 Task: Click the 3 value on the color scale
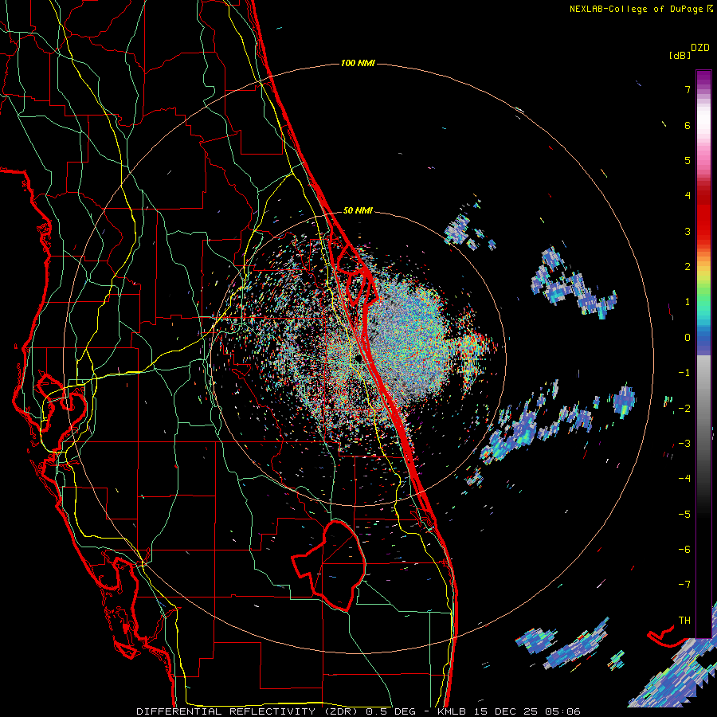(x=688, y=231)
